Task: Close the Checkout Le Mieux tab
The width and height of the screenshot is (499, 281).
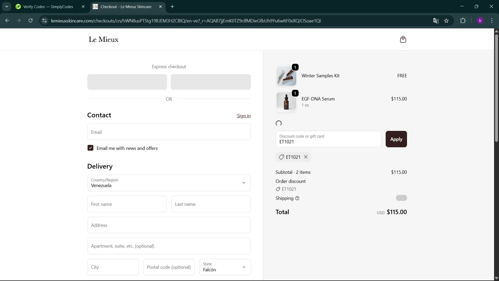Action: click(x=161, y=7)
